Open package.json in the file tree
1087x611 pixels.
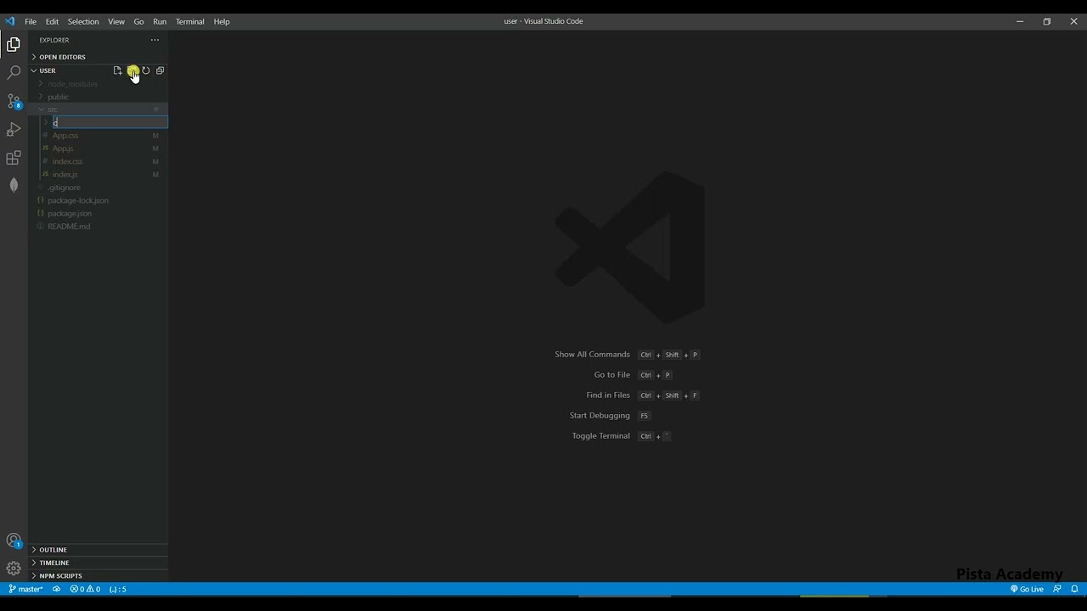[99, 214]
